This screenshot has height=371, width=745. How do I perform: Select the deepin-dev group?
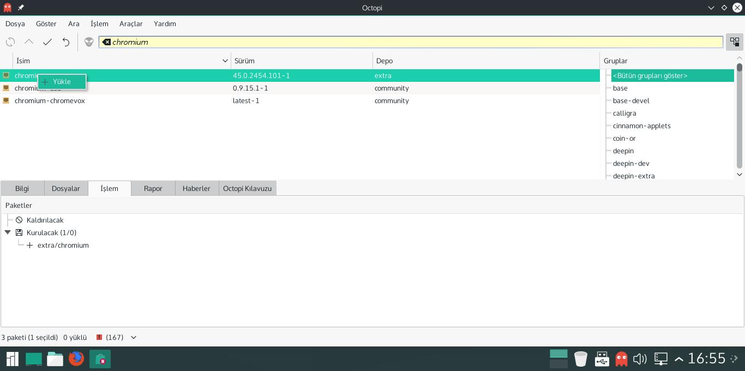click(x=631, y=163)
